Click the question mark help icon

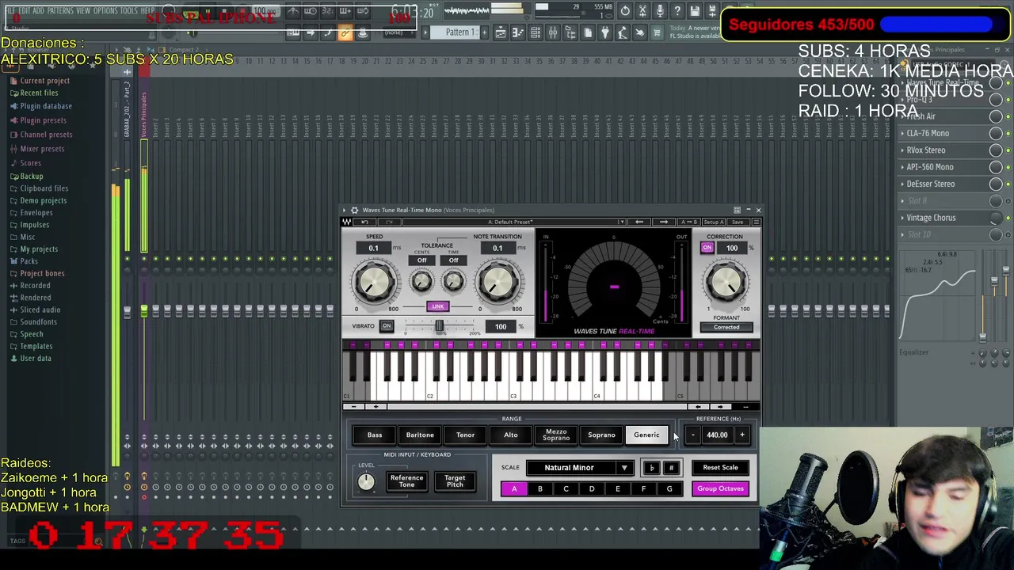677,11
